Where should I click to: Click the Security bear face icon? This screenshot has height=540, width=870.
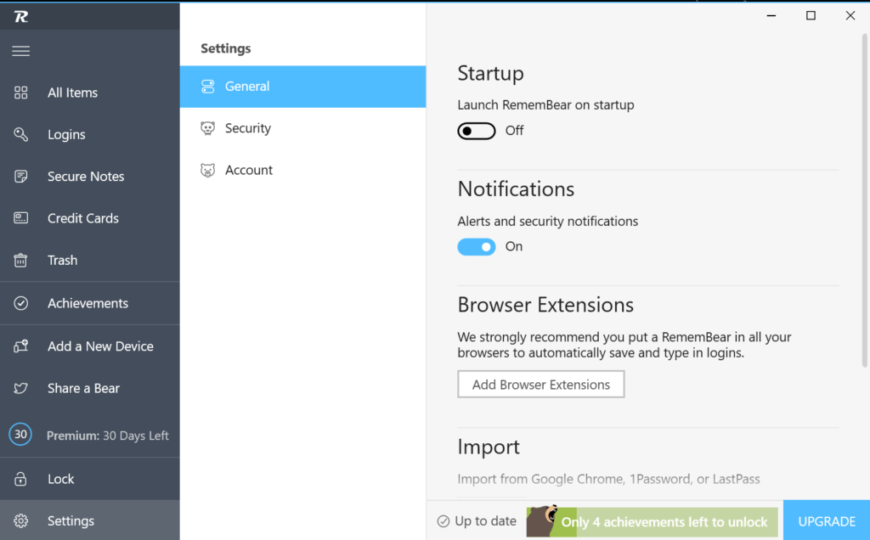point(207,128)
